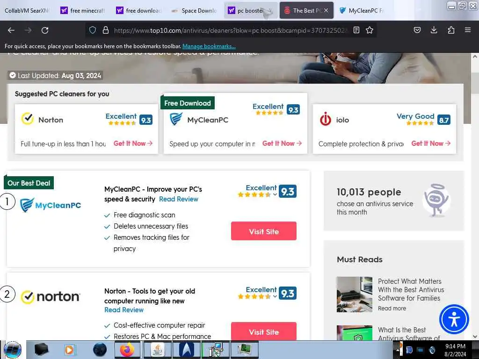Click Visit Site for MyCleanPC
Image resolution: width=479 pixels, height=359 pixels.
click(264, 231)
